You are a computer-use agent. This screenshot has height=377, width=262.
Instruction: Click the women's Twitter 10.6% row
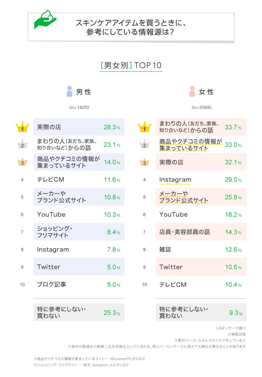click(x=201, y=267)
